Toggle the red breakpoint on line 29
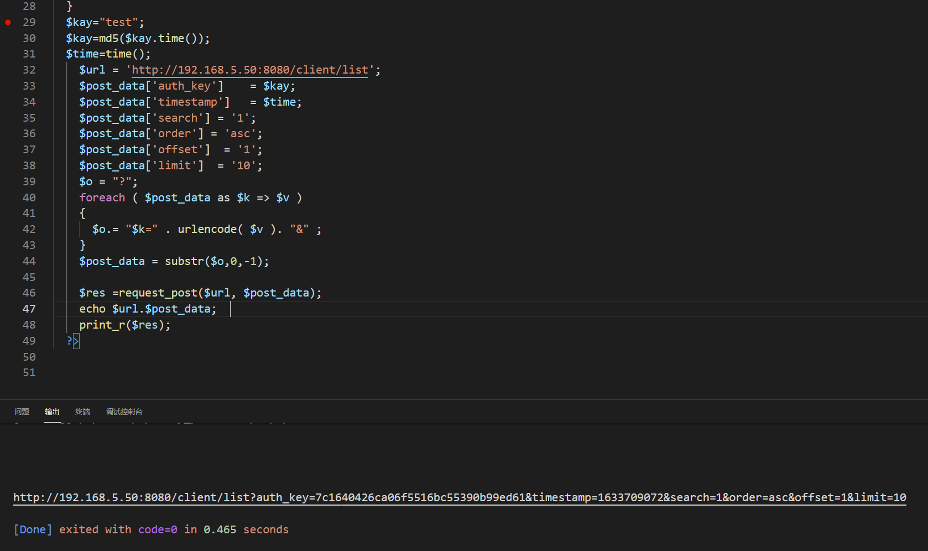The image size is (928, 551). (8, 22)
